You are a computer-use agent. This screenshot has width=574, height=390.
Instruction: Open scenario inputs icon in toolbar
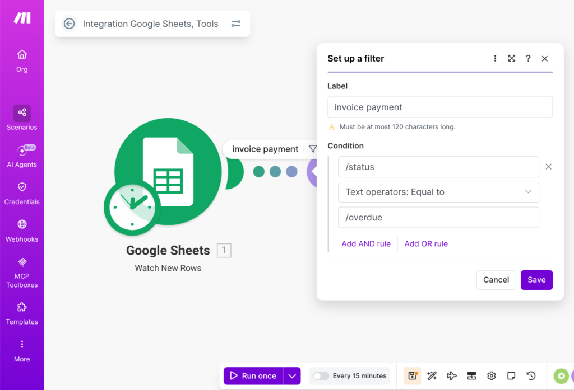pyautogui.click(x=471, y=376)
